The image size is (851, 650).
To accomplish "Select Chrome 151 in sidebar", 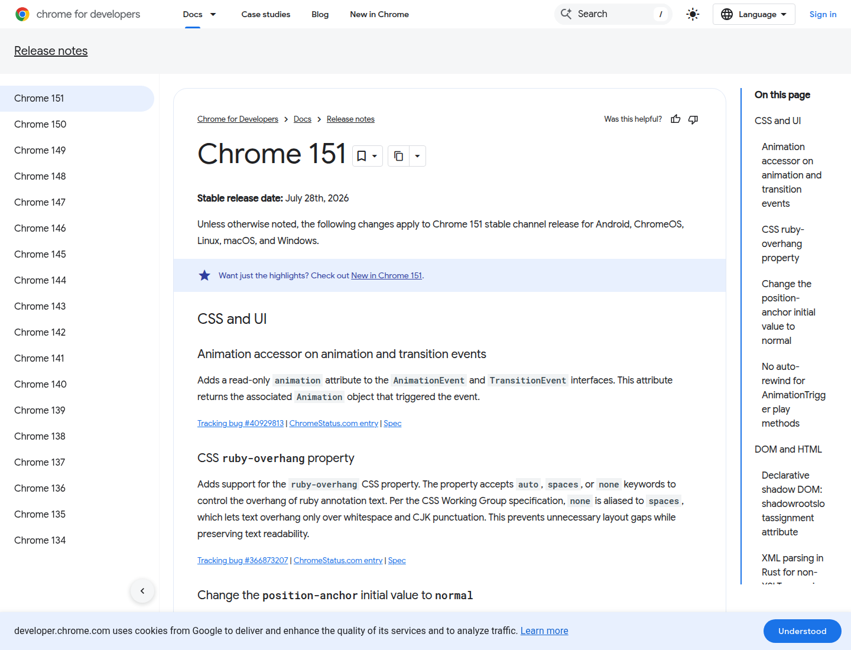I will [77, 98].
